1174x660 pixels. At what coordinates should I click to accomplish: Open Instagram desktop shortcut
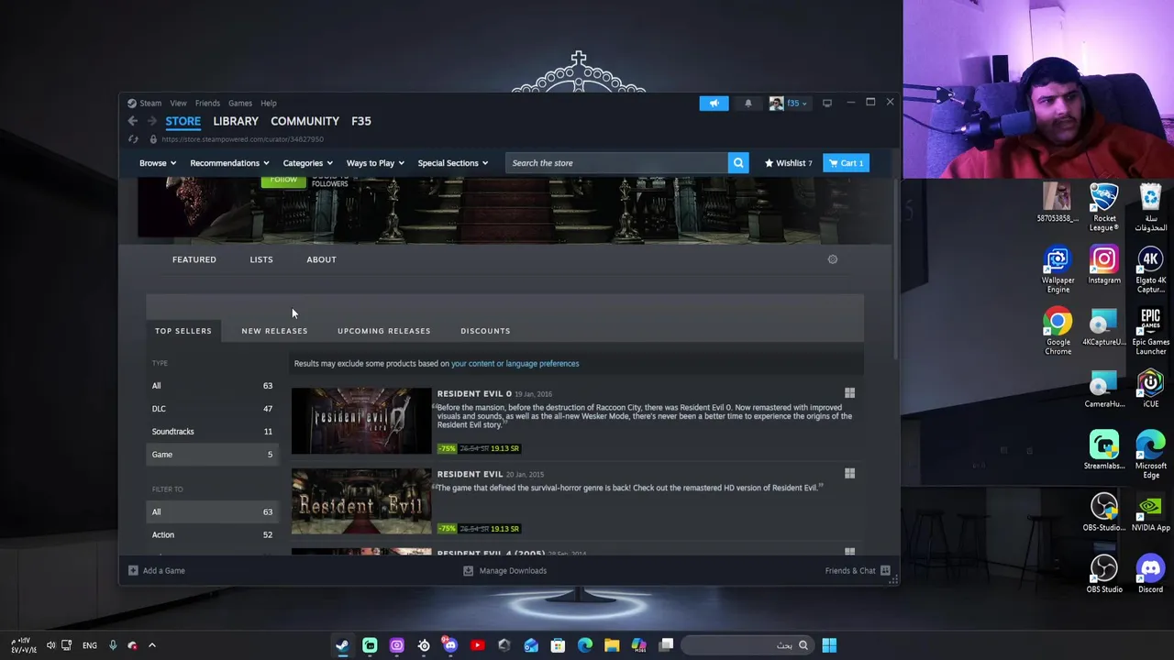point(1104,266)
